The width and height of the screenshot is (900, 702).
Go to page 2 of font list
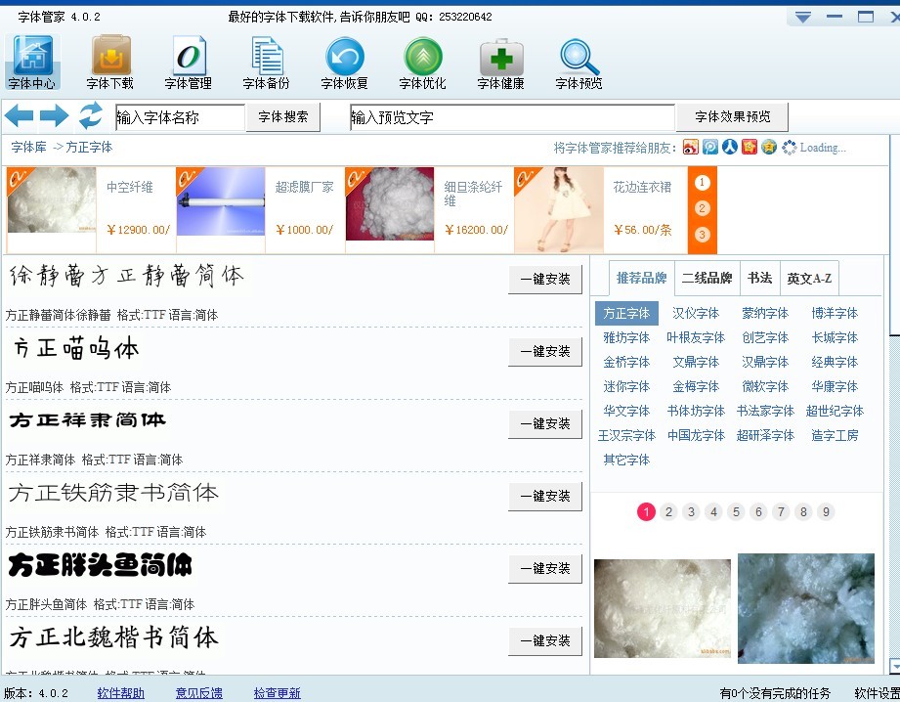(668, 512)
